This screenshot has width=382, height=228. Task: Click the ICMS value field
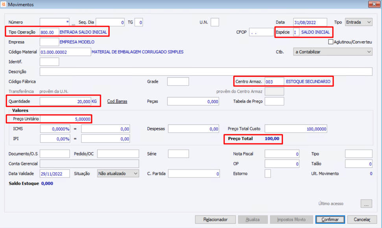[105, 129]
